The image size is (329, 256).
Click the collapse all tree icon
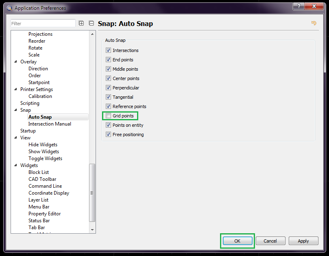coord(92,24)
